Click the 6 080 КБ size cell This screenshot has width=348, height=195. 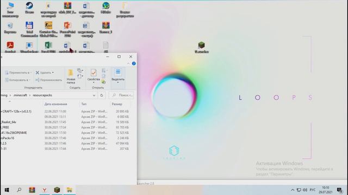click(123, 117)
